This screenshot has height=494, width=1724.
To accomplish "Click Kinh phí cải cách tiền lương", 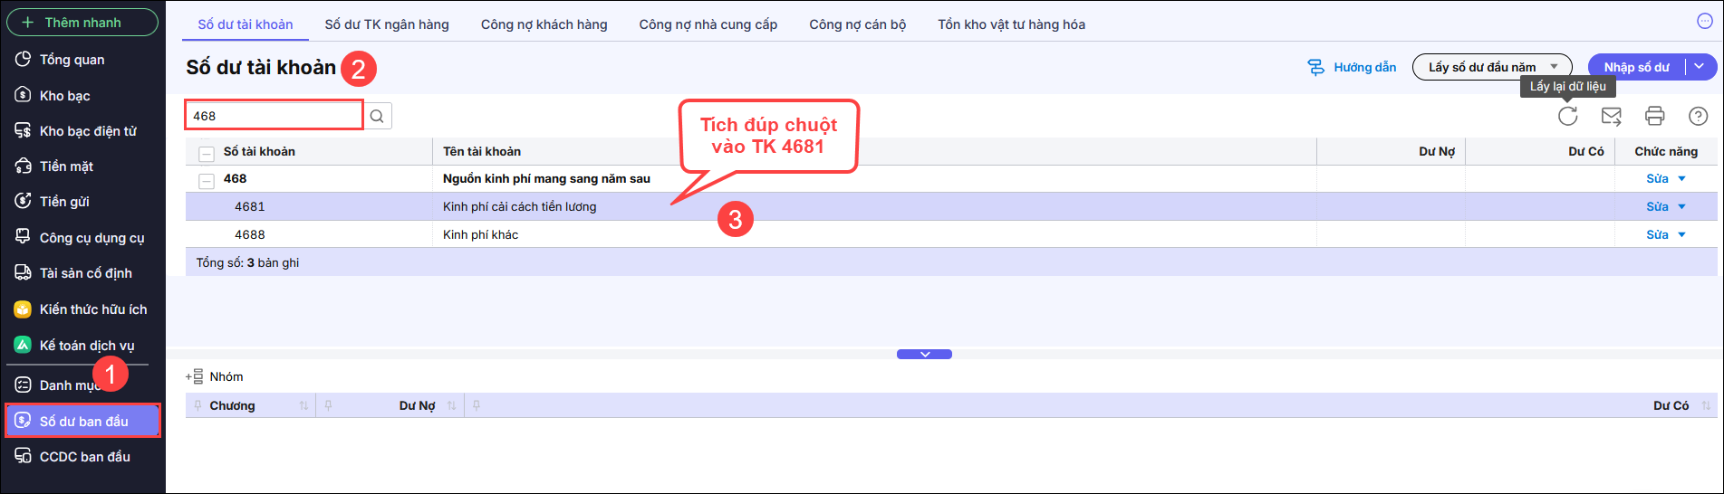I will (519, 207).
